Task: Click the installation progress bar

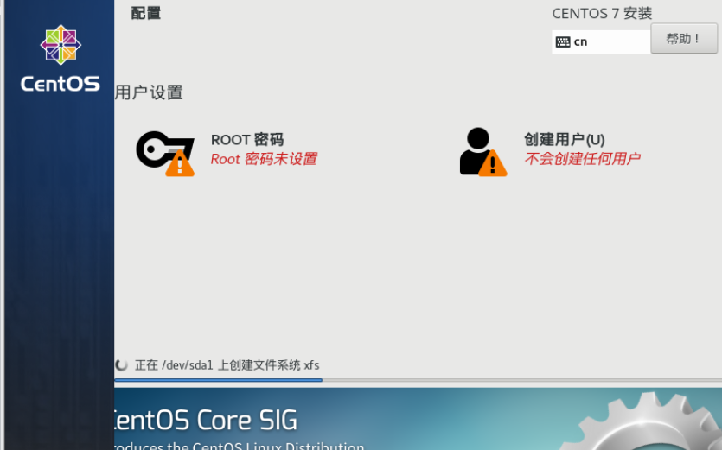Action: point(419,380)
